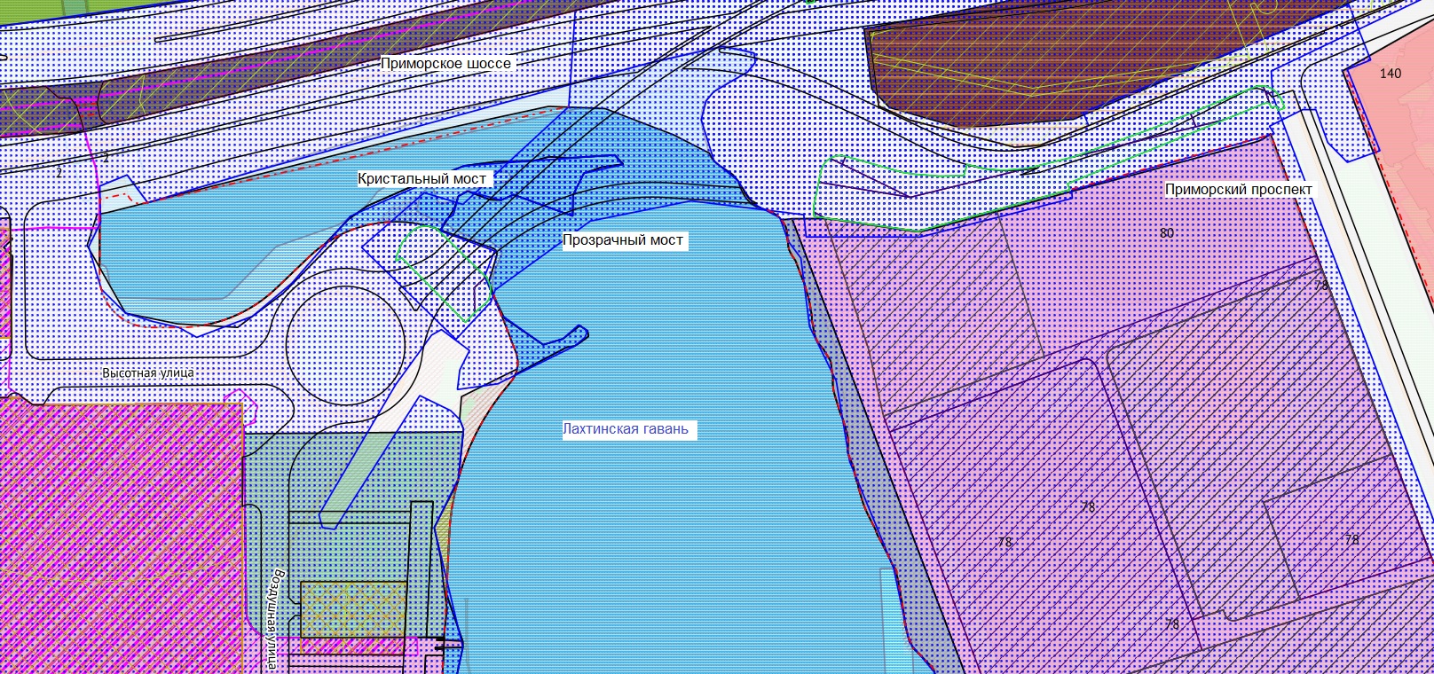This screenshot has height=674, width=1434.
Task: Select the Кристальный мост label
Action: (x=422, y=179)
